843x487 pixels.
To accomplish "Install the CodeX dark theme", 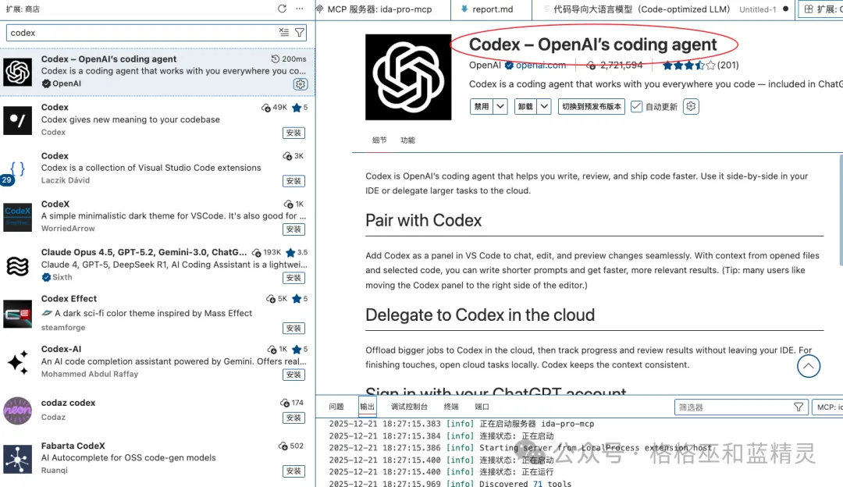I will 293,229.
